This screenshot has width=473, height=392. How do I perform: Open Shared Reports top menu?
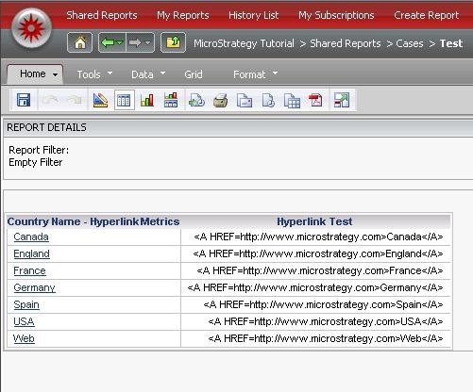(102, 15)
